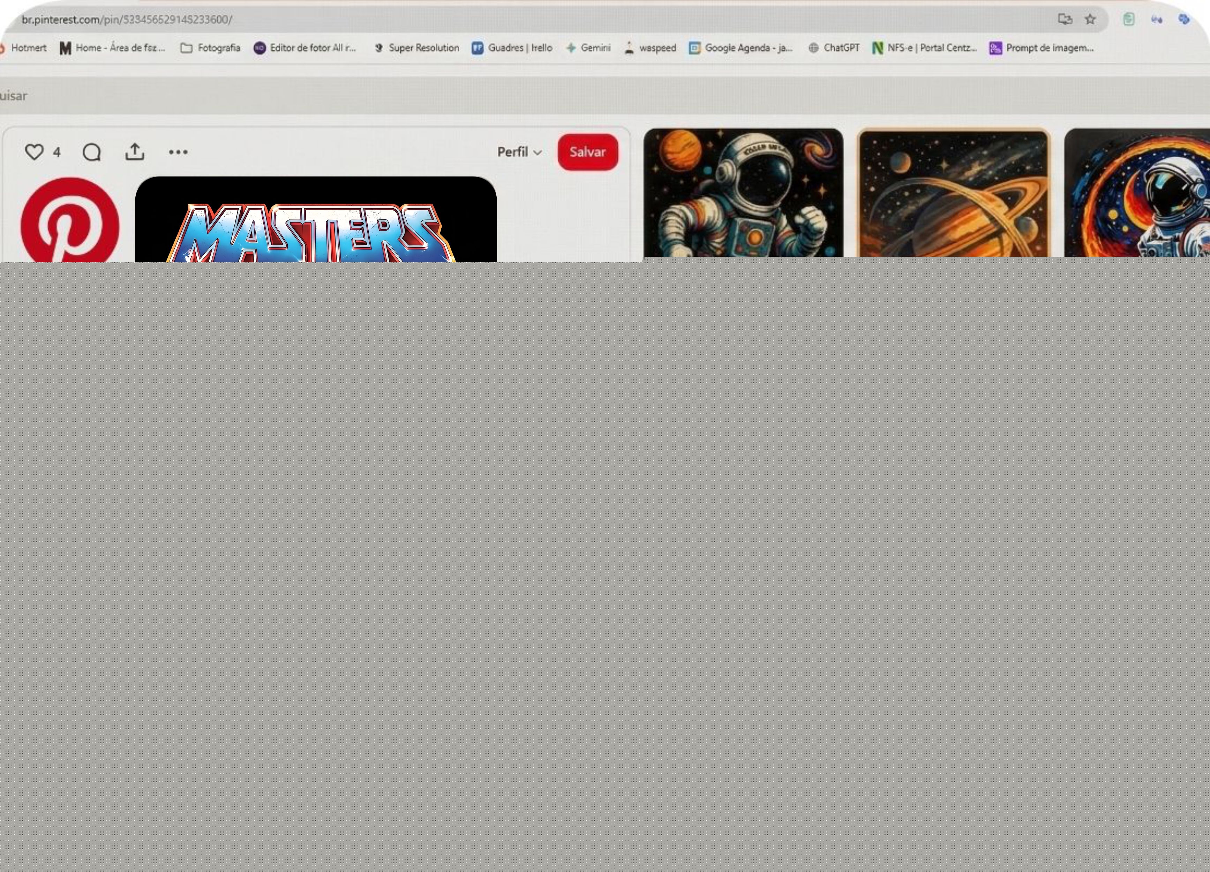Click the address bar URL
1210x872 pixels.
[127, 20]
